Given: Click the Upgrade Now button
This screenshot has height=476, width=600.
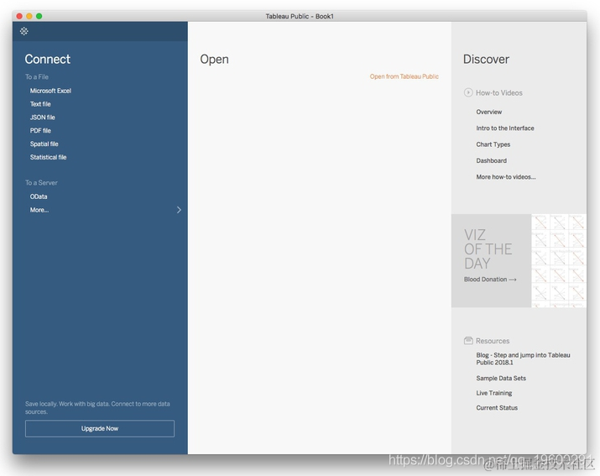Looking at the screenshot, I should click(100, 428).
